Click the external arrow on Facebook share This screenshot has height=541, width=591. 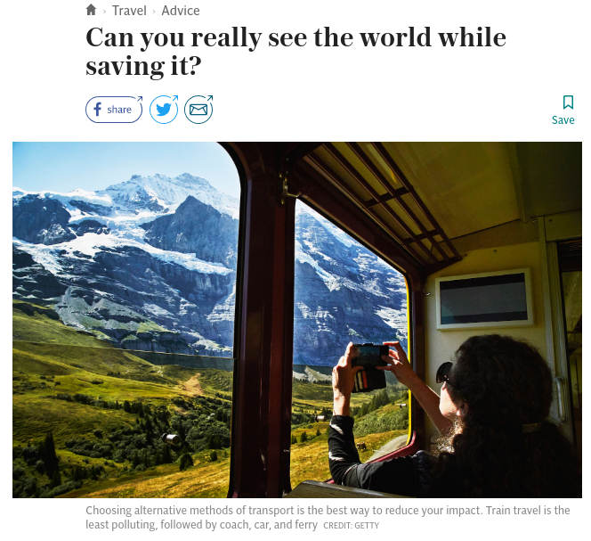[x=140, y=99]
